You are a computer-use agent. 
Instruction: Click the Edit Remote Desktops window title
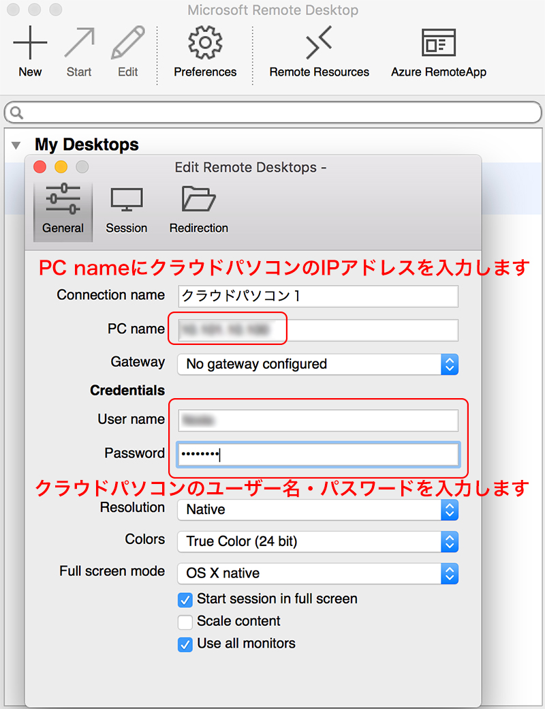250,168
